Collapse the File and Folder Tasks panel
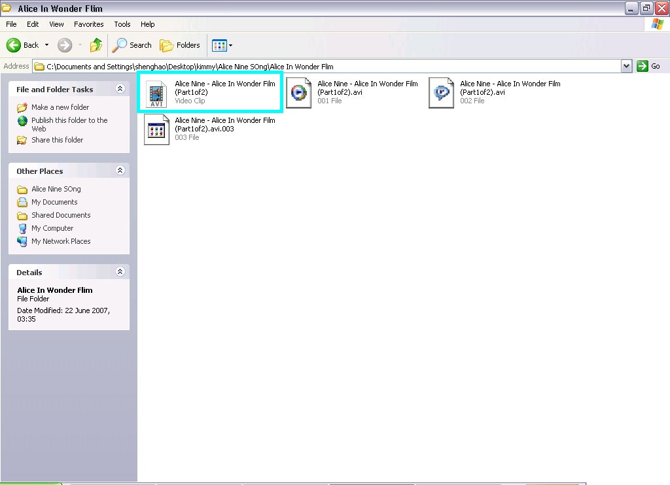 [x=120, y=88]
